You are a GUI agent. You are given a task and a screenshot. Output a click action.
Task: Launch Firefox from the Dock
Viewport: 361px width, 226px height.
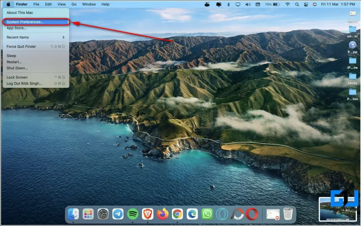click(162, 214)
